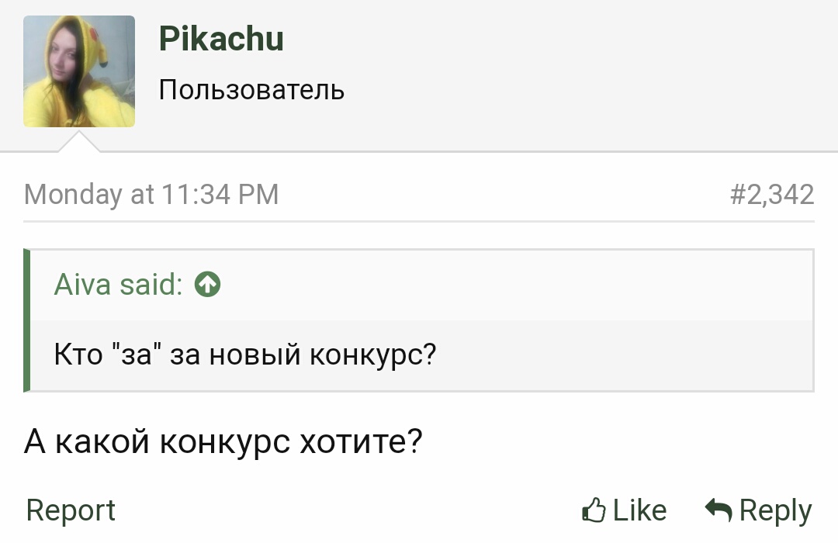This screenshot has width=838, height=543.
Task: Open Pikachu's avatar picture
Action: click(x=79, y=71)
